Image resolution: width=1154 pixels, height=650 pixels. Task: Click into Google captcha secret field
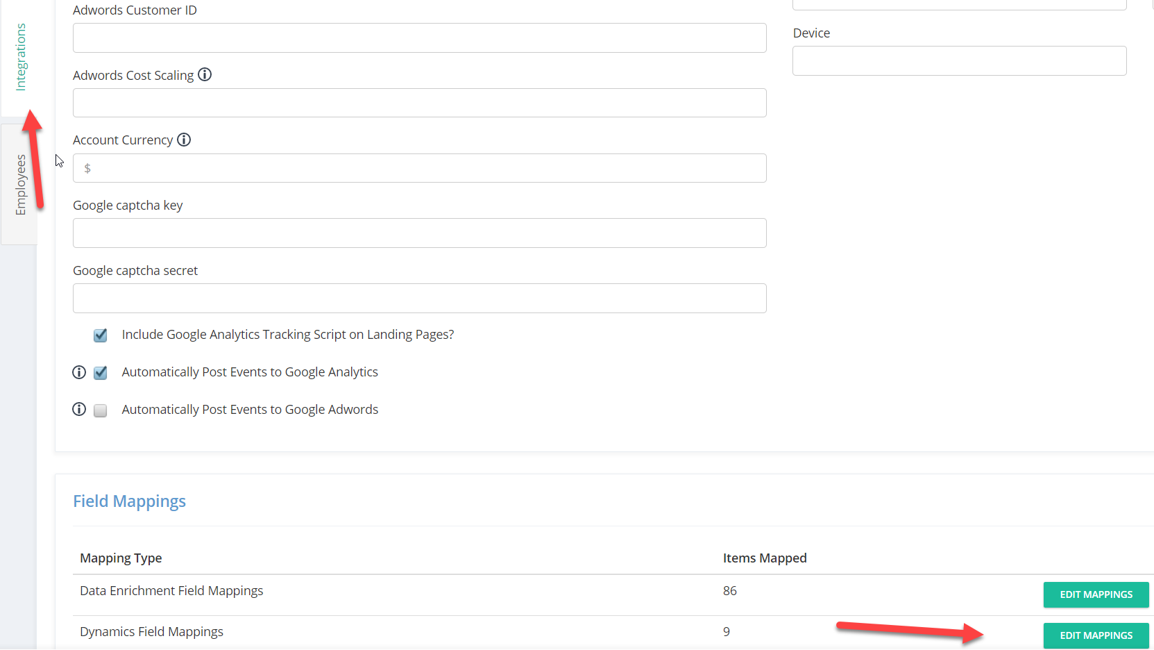coord(419,298)
